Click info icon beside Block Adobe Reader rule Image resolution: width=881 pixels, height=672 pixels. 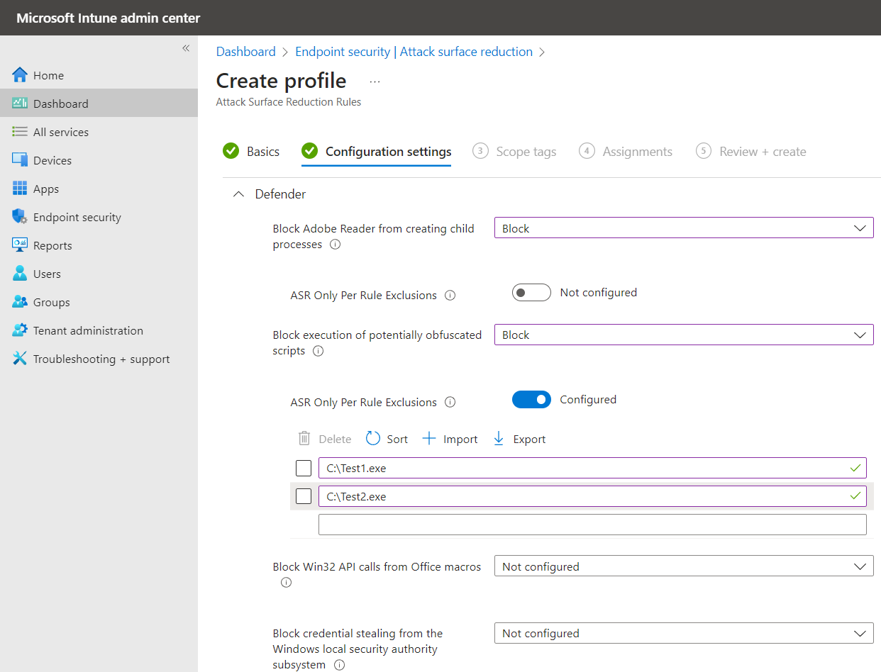click(336, 245)
